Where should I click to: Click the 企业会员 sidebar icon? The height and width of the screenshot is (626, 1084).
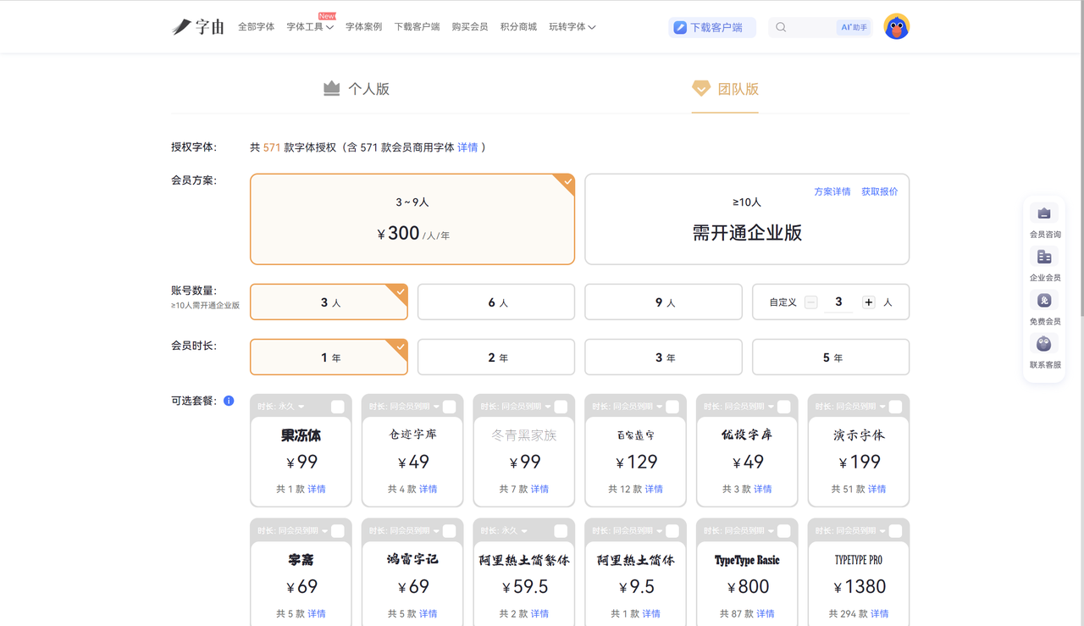pos(1044,258)
